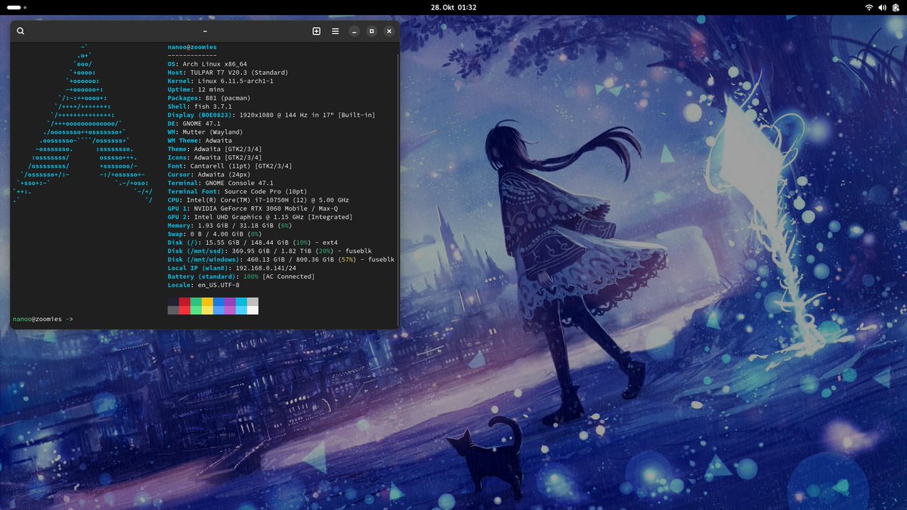This screenshot has width=907, height=510.
Task: Click the 'Shell: fish 3.7.1' line
Action: click(x=200, y=107)
